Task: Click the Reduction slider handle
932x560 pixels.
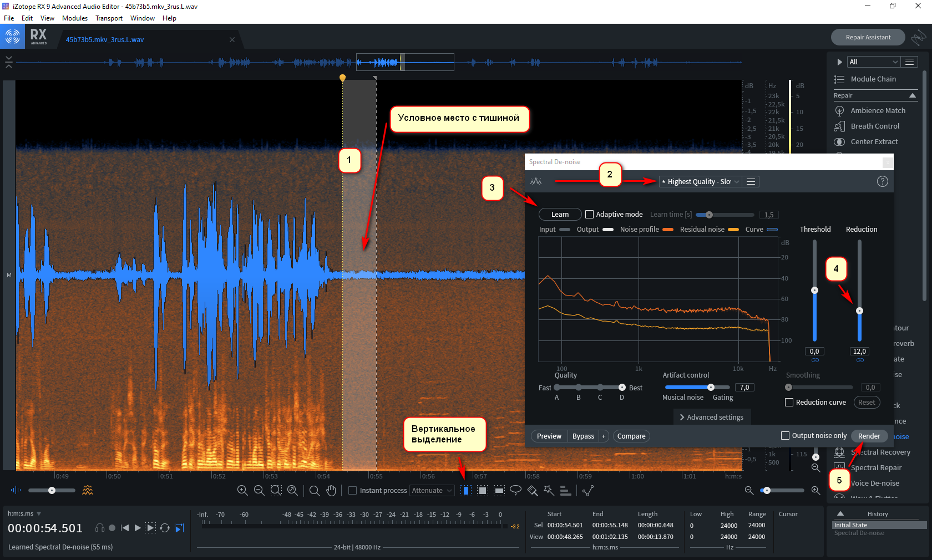Action: 859,311
